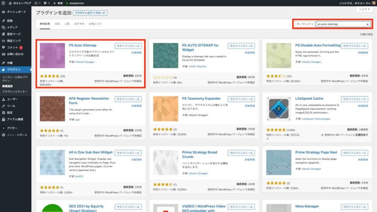Open プラグインエディター submenu item
This screenshot has height=212, width=377.
point(15,92)
